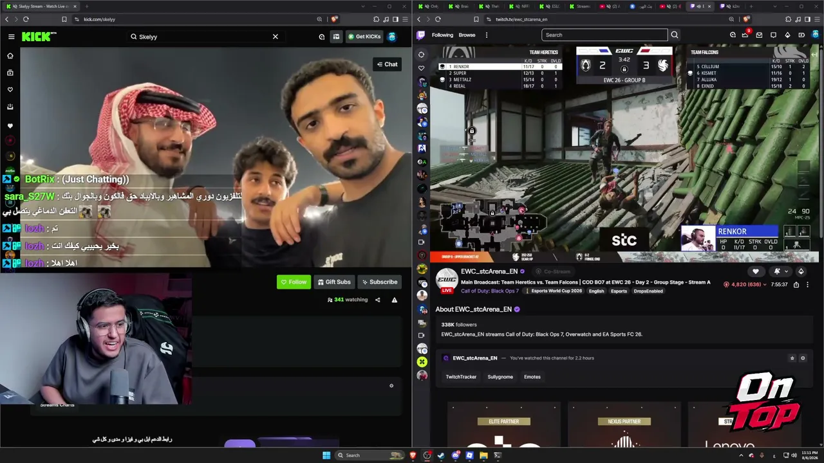Open the Twitch bits diamond icon
The width and height of the screenshot is (824, 463).
coord(787,35)
